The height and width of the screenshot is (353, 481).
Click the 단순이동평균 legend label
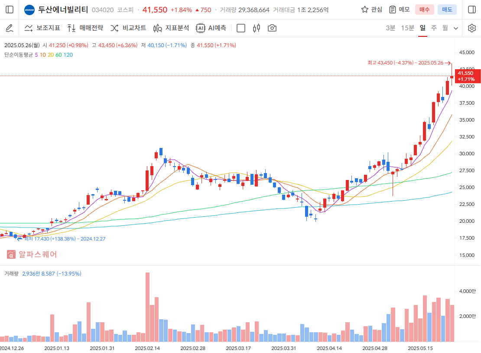tap(18, 55)
